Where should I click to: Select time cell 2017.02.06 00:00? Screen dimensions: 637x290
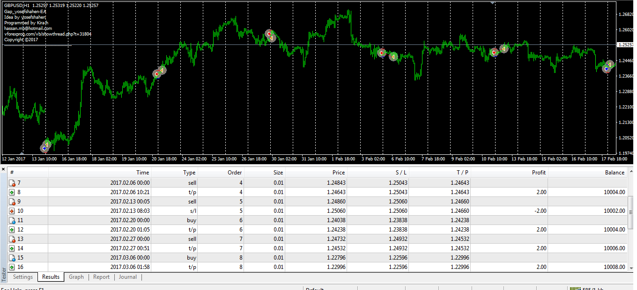pyautogui.click(x=130, y=183)
